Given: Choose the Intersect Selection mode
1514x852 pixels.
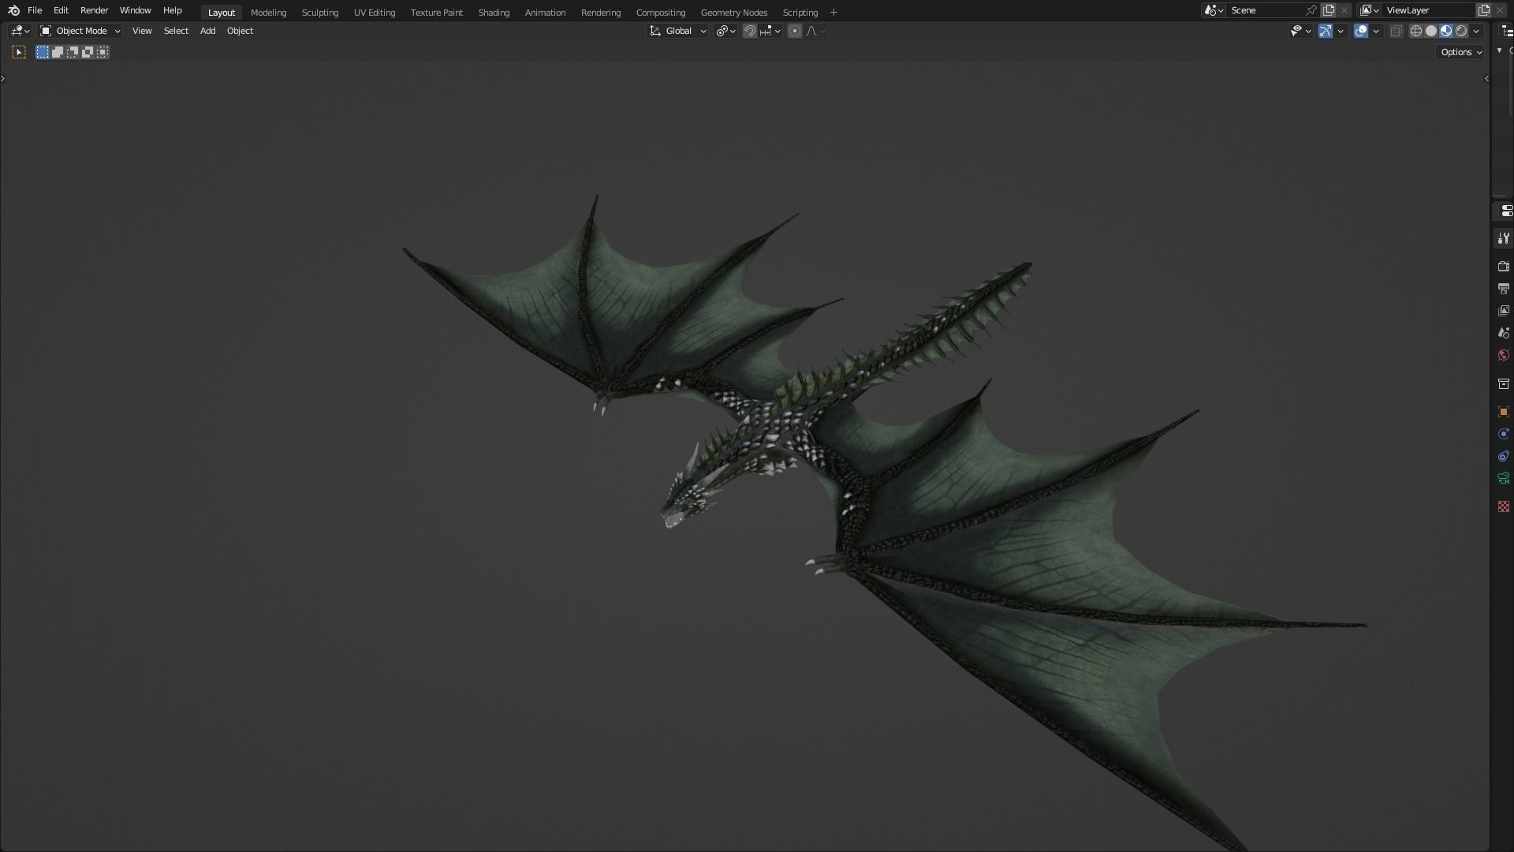Looking at the screenshot, I should (103, 52).
